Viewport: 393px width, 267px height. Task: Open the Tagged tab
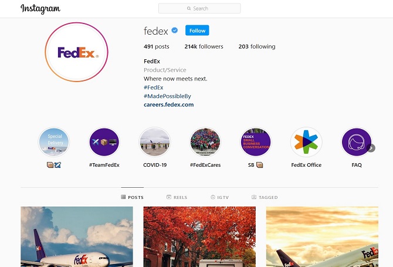coord(265,197)
